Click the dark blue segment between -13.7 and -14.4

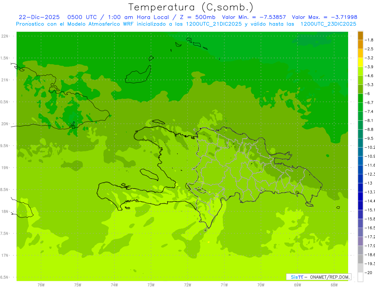click(x=360, y=196)
